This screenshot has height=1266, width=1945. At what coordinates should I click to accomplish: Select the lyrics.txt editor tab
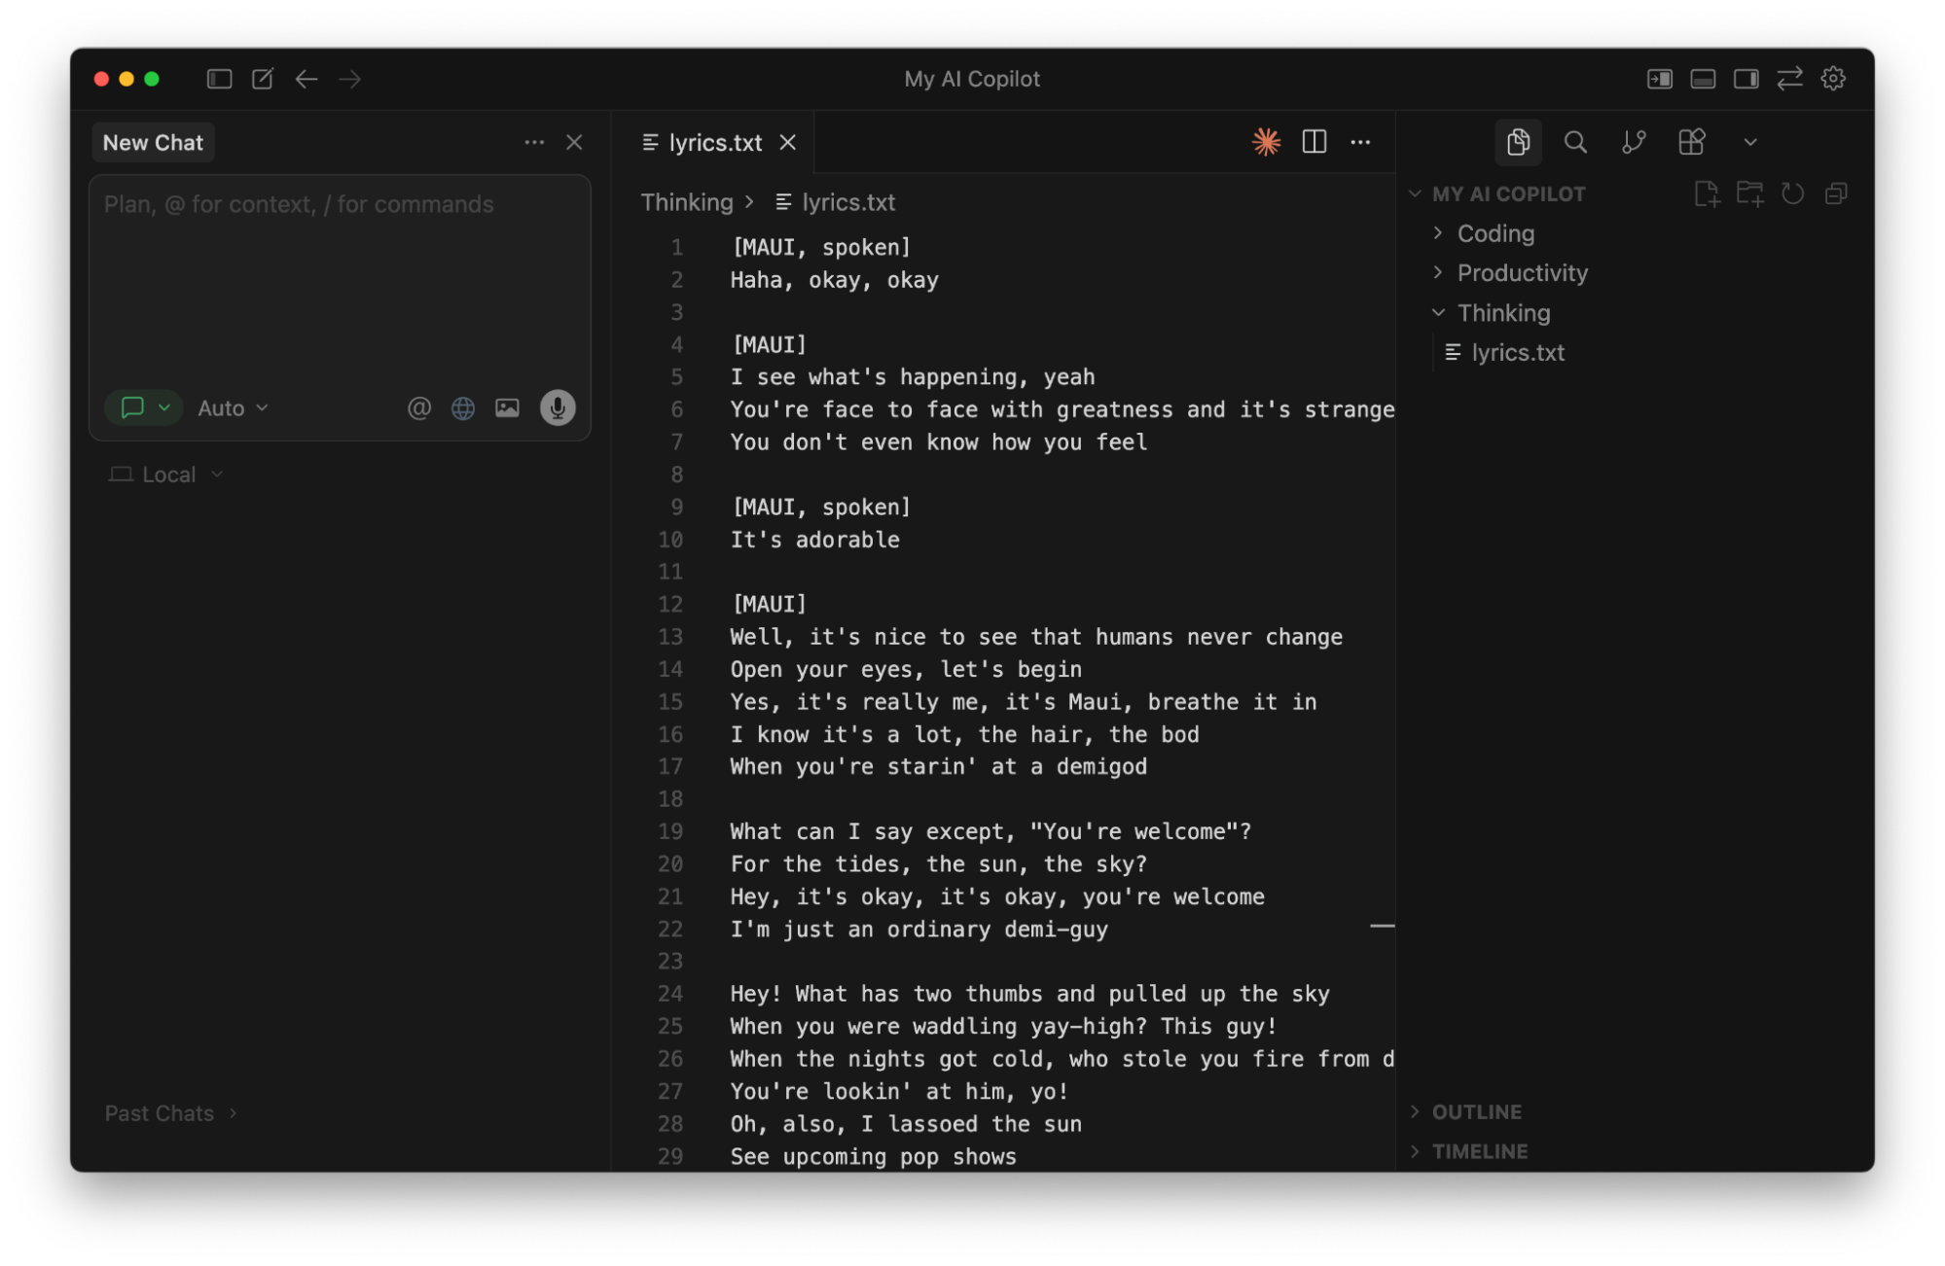714,143
